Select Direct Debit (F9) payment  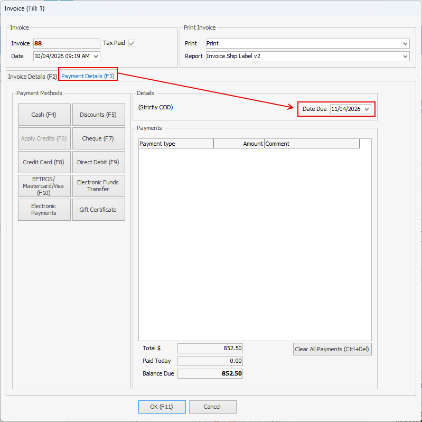pos(98,162)
